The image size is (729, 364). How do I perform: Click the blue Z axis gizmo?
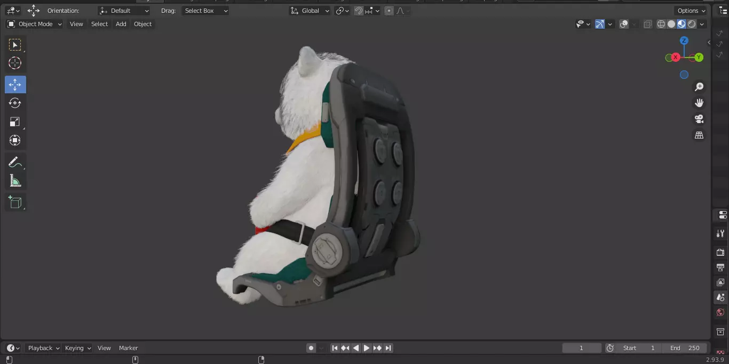(x=684, y=41)
